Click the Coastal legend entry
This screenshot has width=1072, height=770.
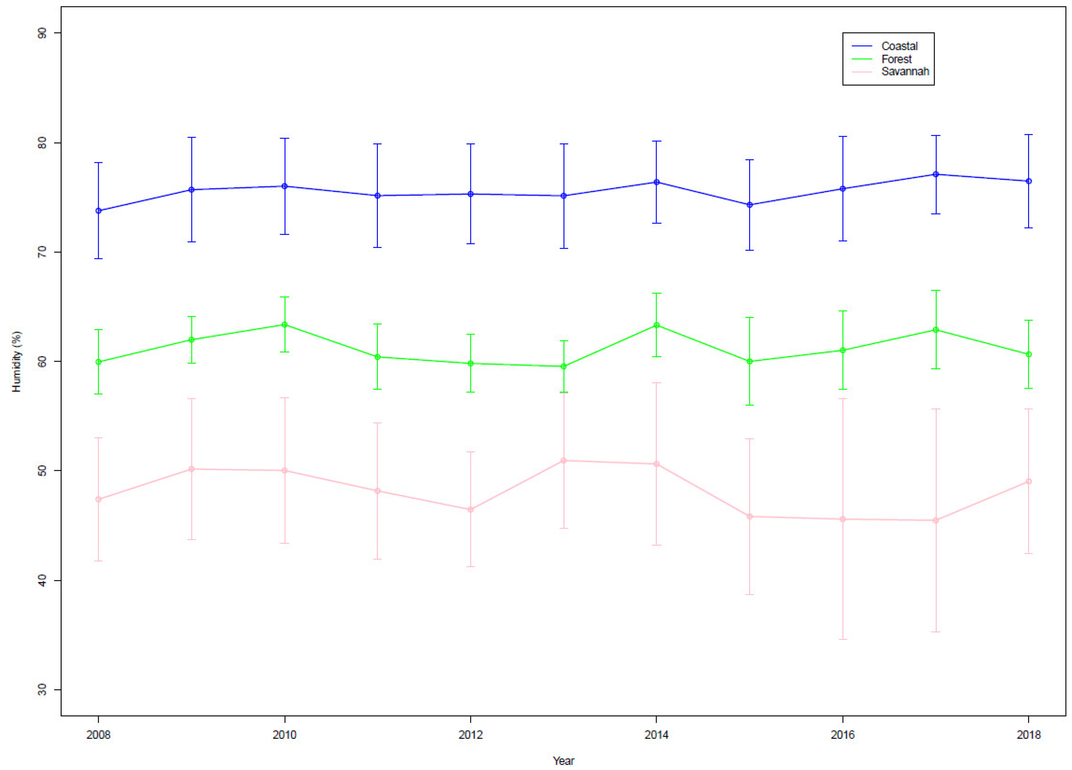pyautogui.click(x=899, y=46)
